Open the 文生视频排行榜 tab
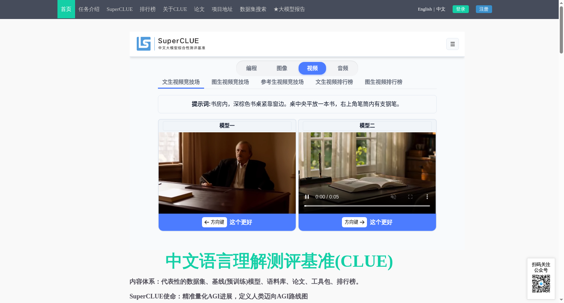The height and width of the screenshot is (303, 564). pyautogui.click(x=334, y=82)
